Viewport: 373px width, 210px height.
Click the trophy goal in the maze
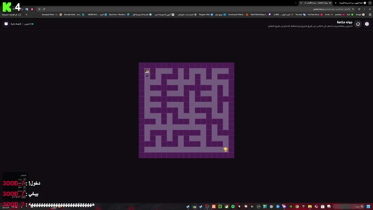pos(226,149)
